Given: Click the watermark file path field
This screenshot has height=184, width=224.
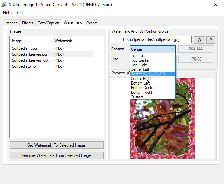Looking at the screenshot, I should [x=151, y=39].
